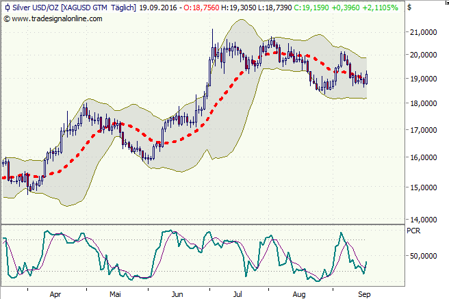Click the 50,0000 indicator axis label
Image resolution: width=449 pixels, height=299 pixels.
[x=424, y=256]
